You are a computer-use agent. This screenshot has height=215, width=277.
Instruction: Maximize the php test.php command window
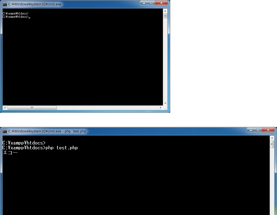click(258, 130)
